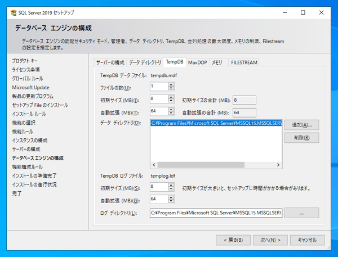Viewport: 338px width, 257px height.
Task: Increase data file 自動拡張 with up arrow
Action: pos(171,110)
